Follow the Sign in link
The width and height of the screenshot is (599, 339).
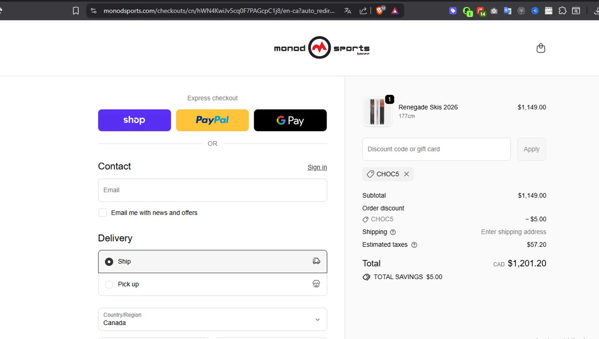point(317,167)
